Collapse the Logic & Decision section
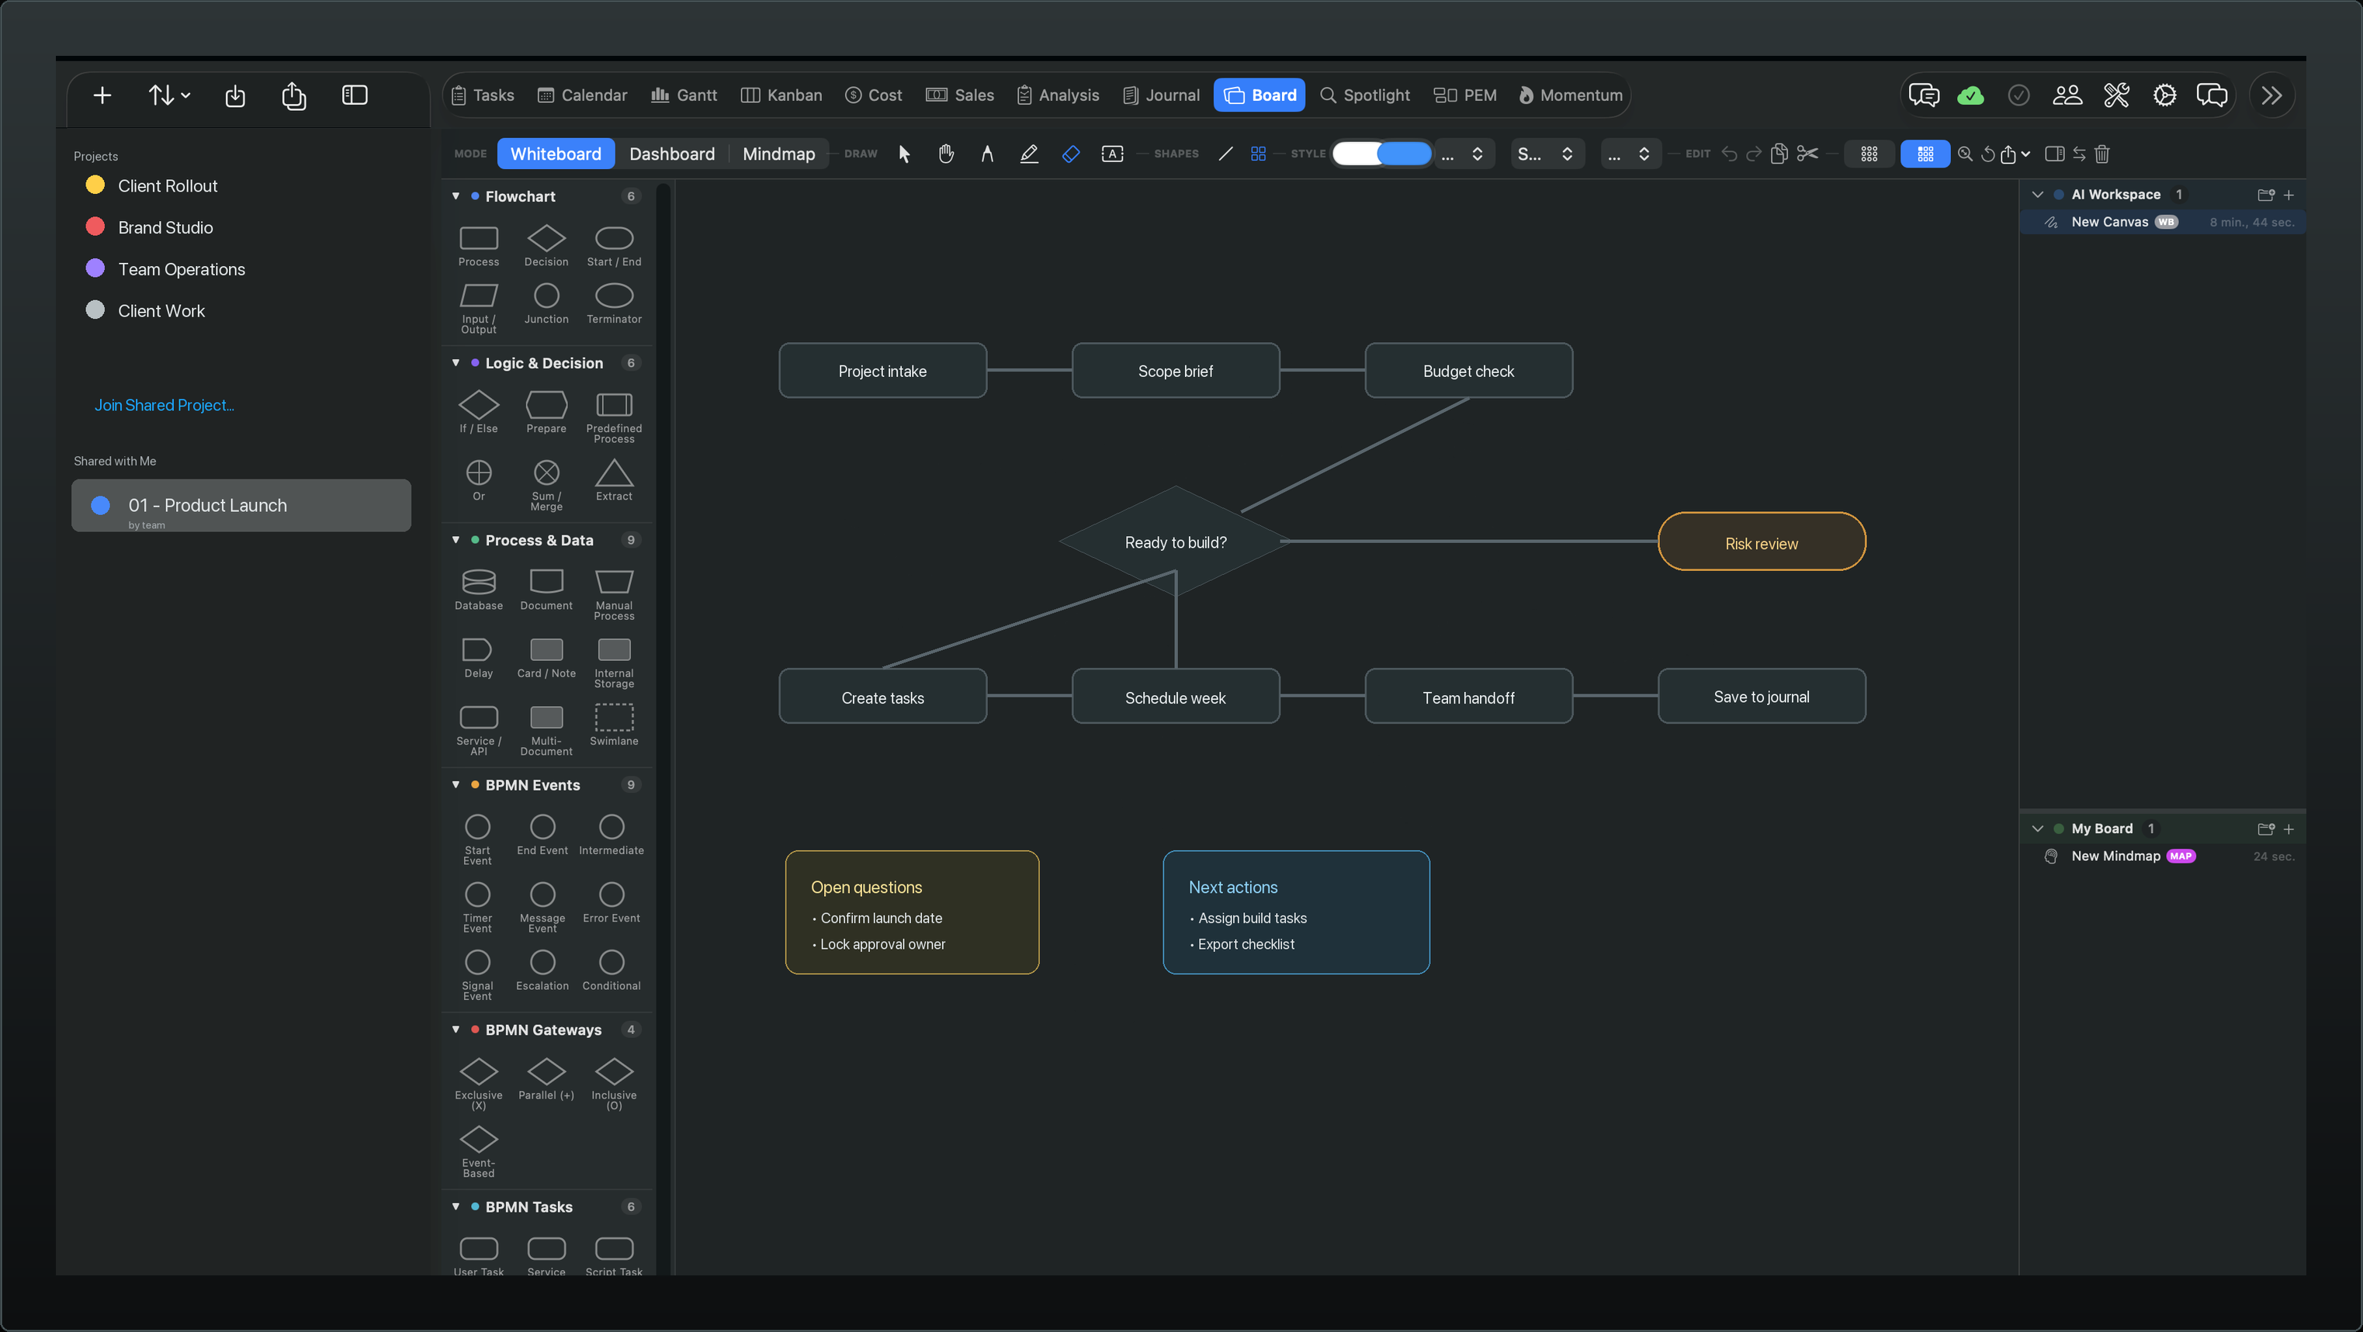The width and height of the screenshot is (2363, 1332). tap(456, 363)
